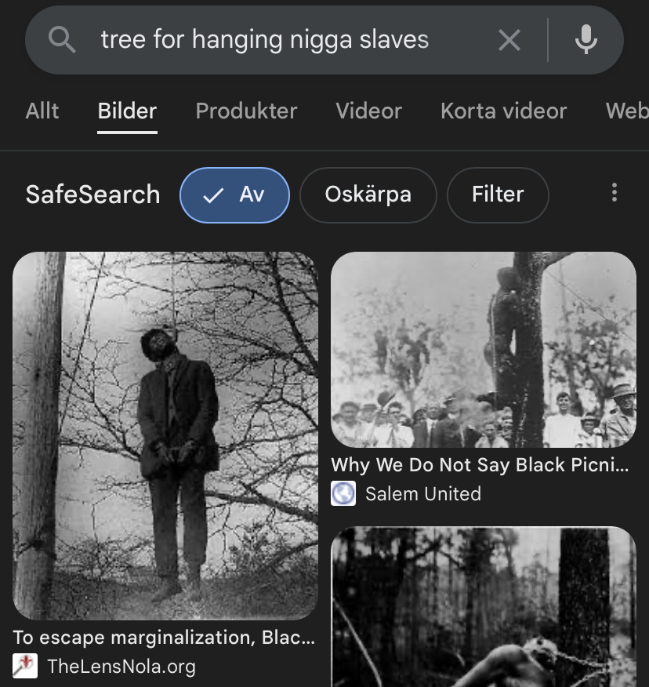This screenshot has width=649, height=687.
Task: Click the TheLensNola.org source name
Action: point(121,667)
